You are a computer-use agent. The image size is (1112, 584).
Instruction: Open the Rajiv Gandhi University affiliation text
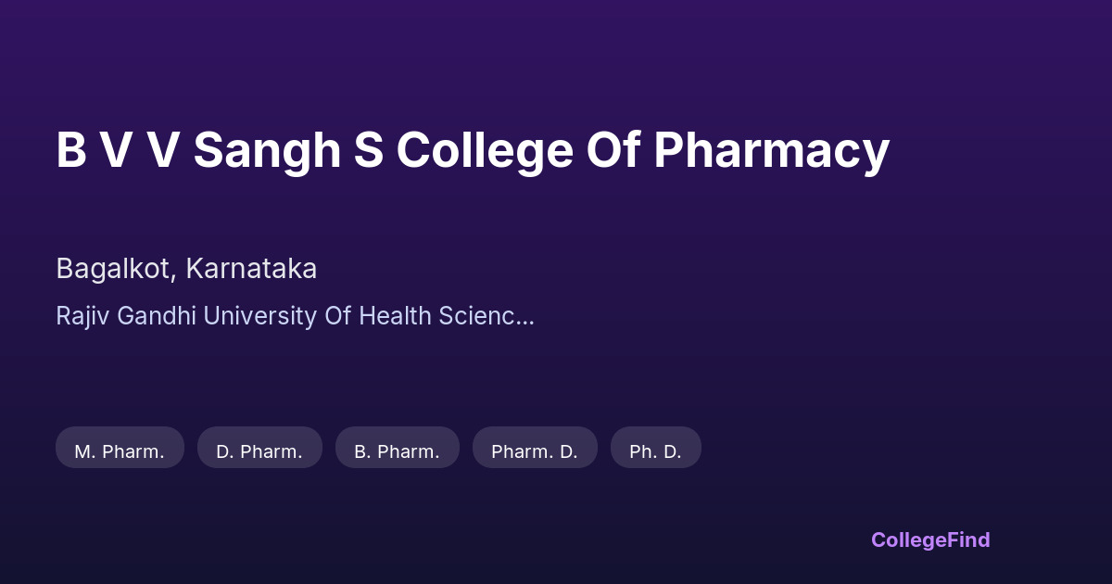(x=294, y=316)
